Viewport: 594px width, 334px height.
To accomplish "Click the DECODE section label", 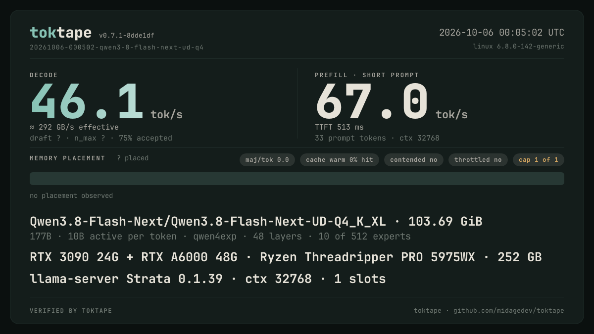I will (44, 75).
